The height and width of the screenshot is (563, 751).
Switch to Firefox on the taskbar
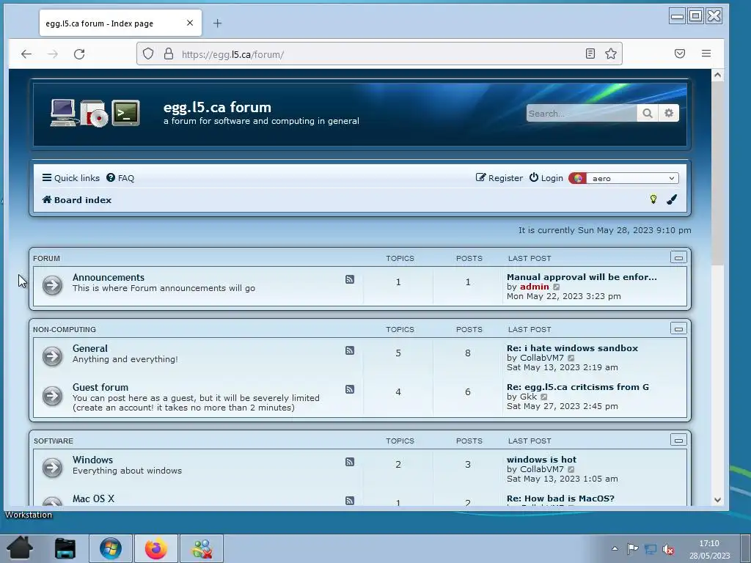156,548
